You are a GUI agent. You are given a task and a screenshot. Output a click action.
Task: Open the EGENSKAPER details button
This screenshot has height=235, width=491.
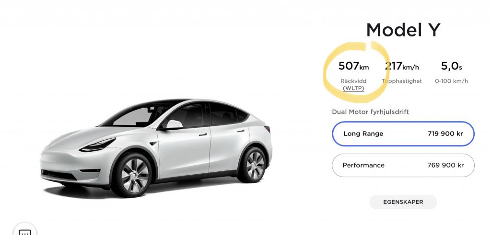pyautogui.click(x=403, y=202)
